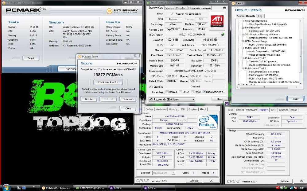Select 'HDD - Virus Scan: 478.272 MB/s' row

(266, 79)
